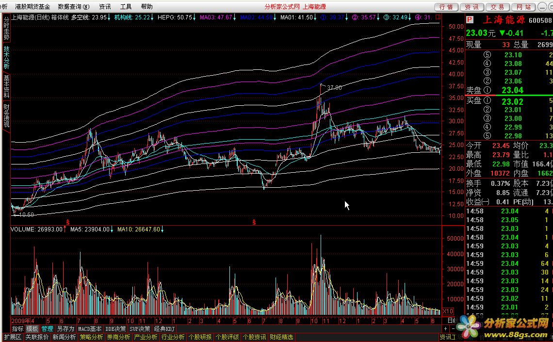Click the arrow after MA01 41.50
The height and width of the screenshot is (342, 553).
pyautogui.click(x=315, y=17)
